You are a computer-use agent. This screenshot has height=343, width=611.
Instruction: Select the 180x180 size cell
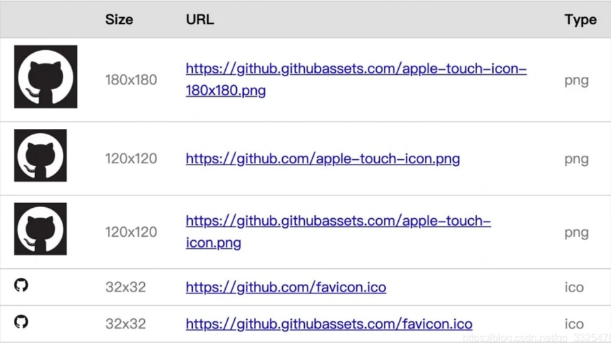[x=131, y=80]
